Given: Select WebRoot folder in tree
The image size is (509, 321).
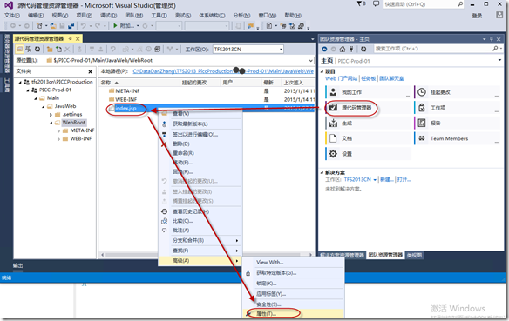Looking at the screenshot, I should [74, 122].
